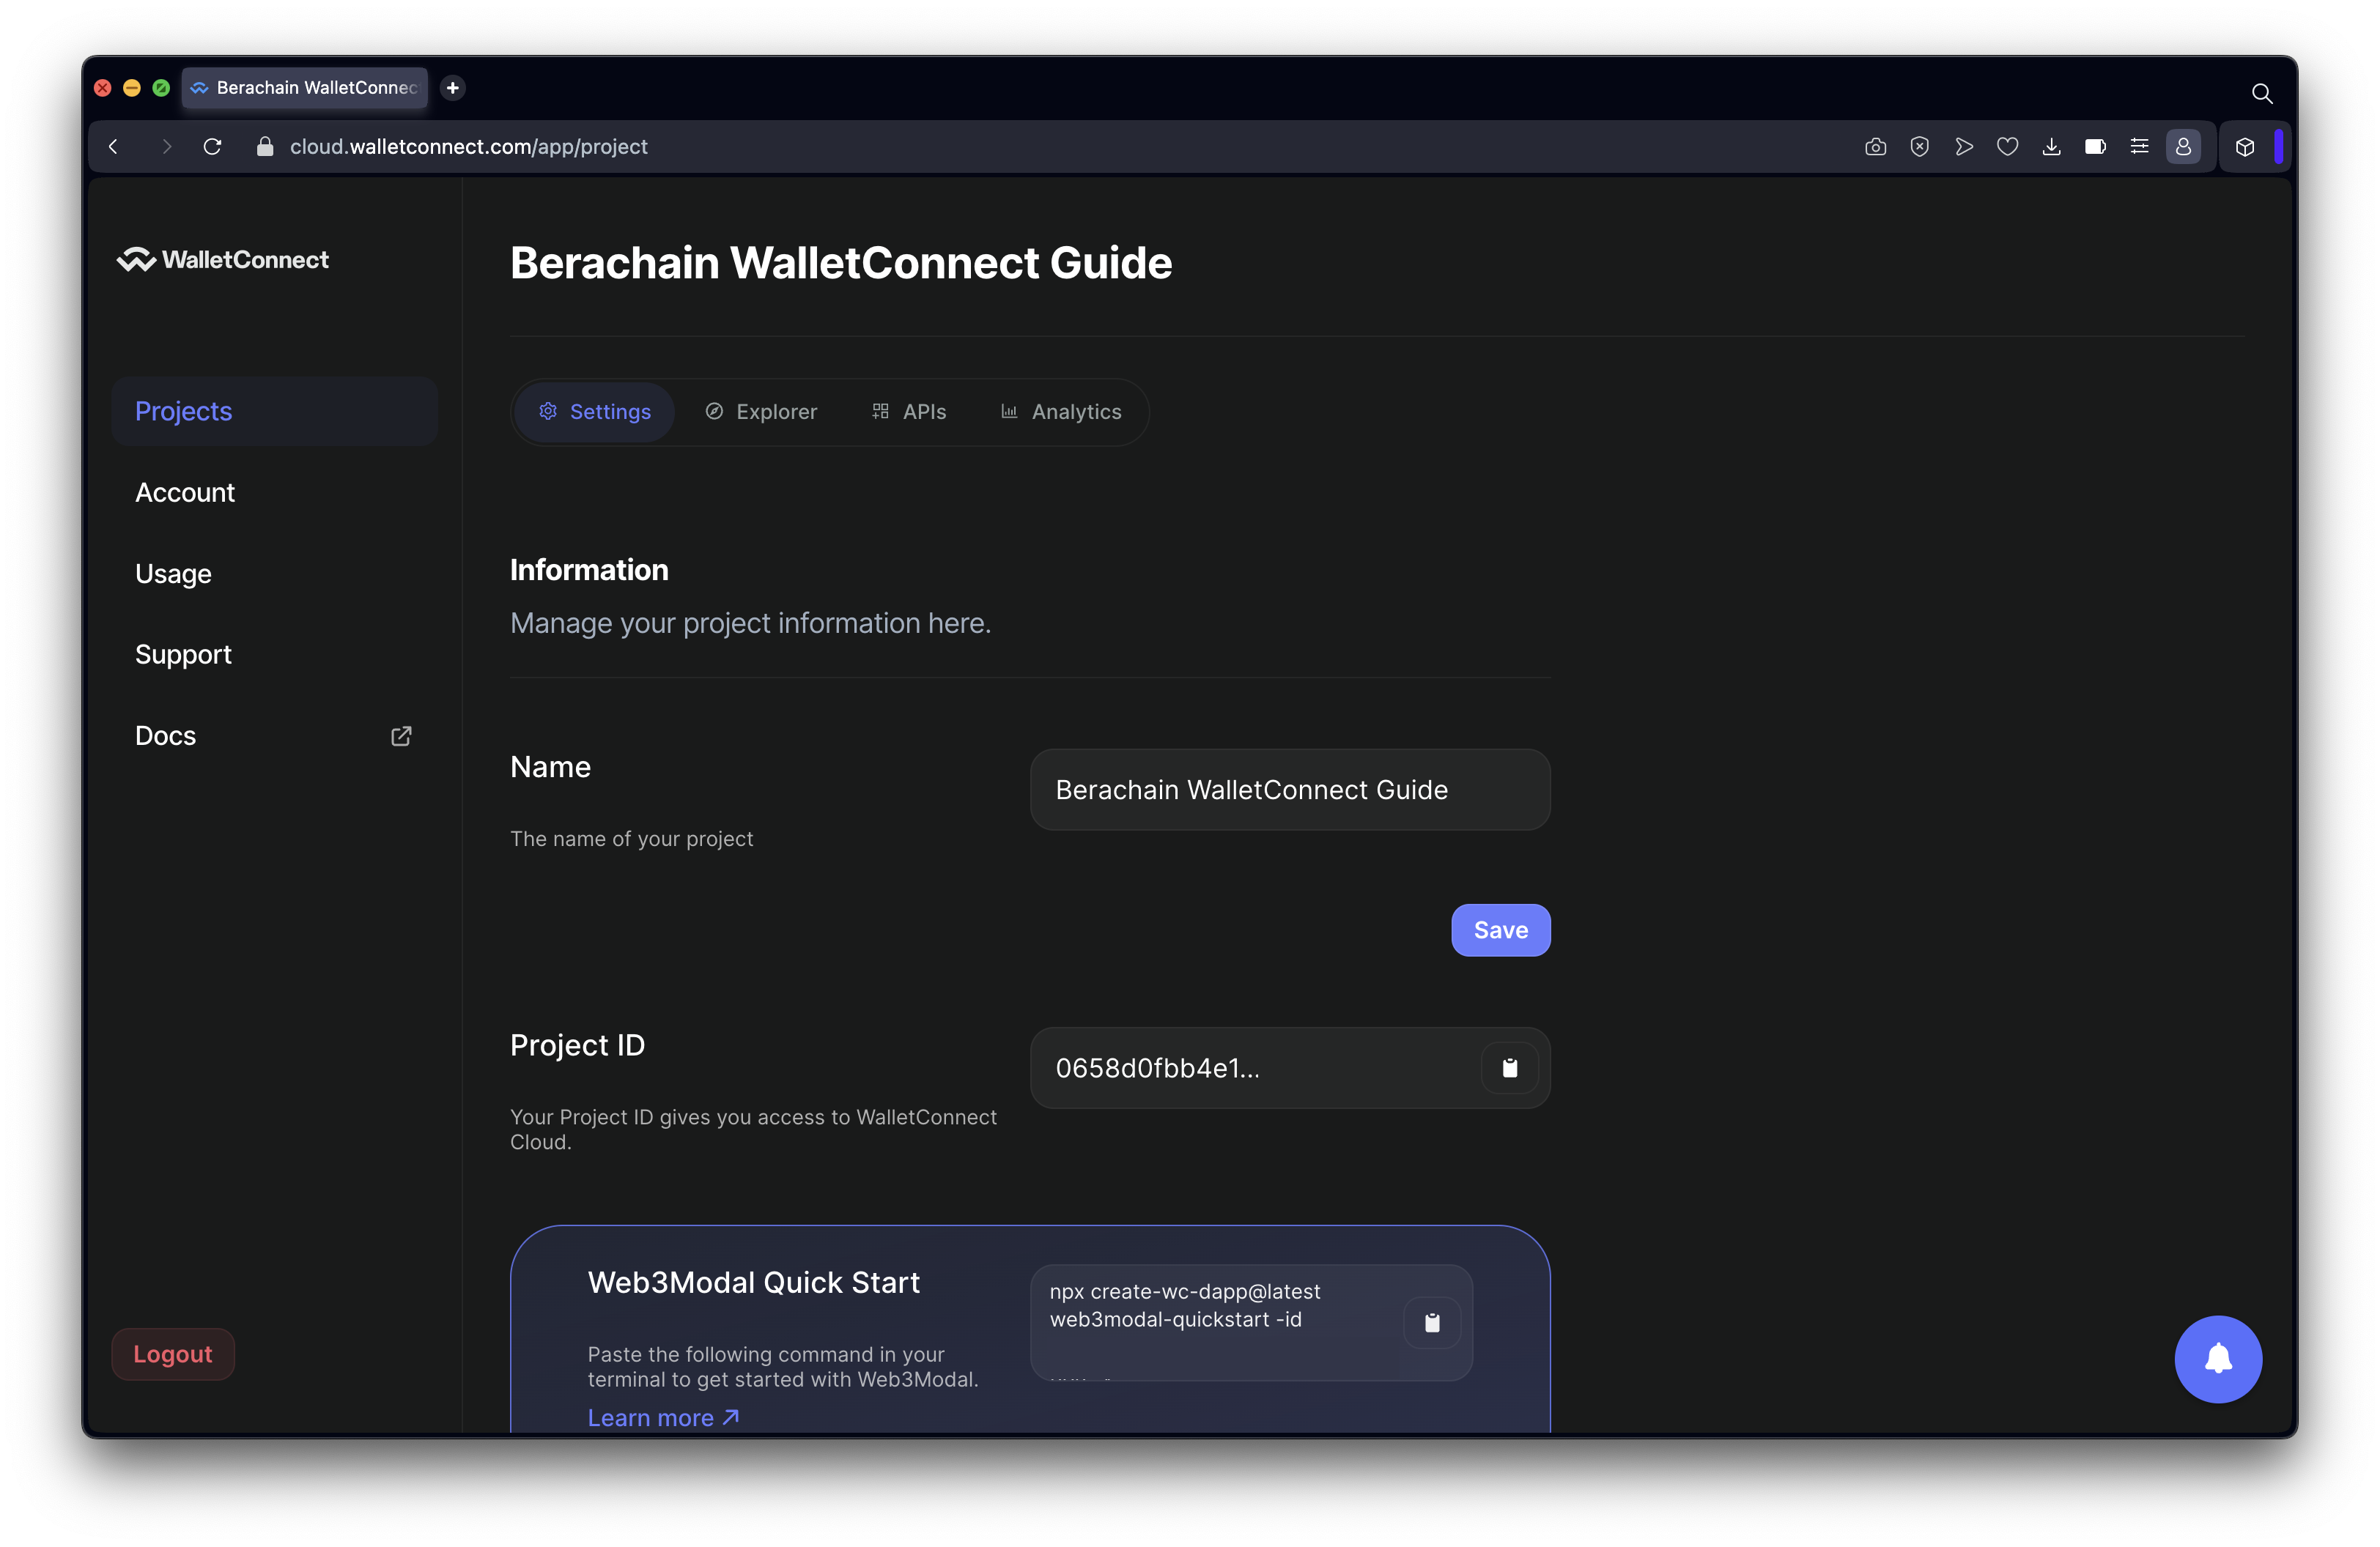
Task: Go to Account in sidebar
Action: coord(185,493)
